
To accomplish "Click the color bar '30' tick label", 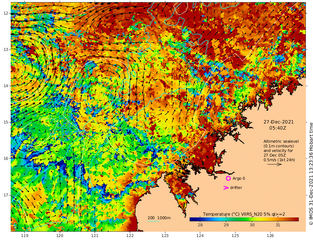I will tap(252, 225).
